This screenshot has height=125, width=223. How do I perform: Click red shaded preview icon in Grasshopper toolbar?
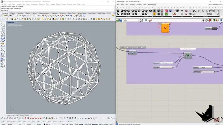click(x=210, y=20)
